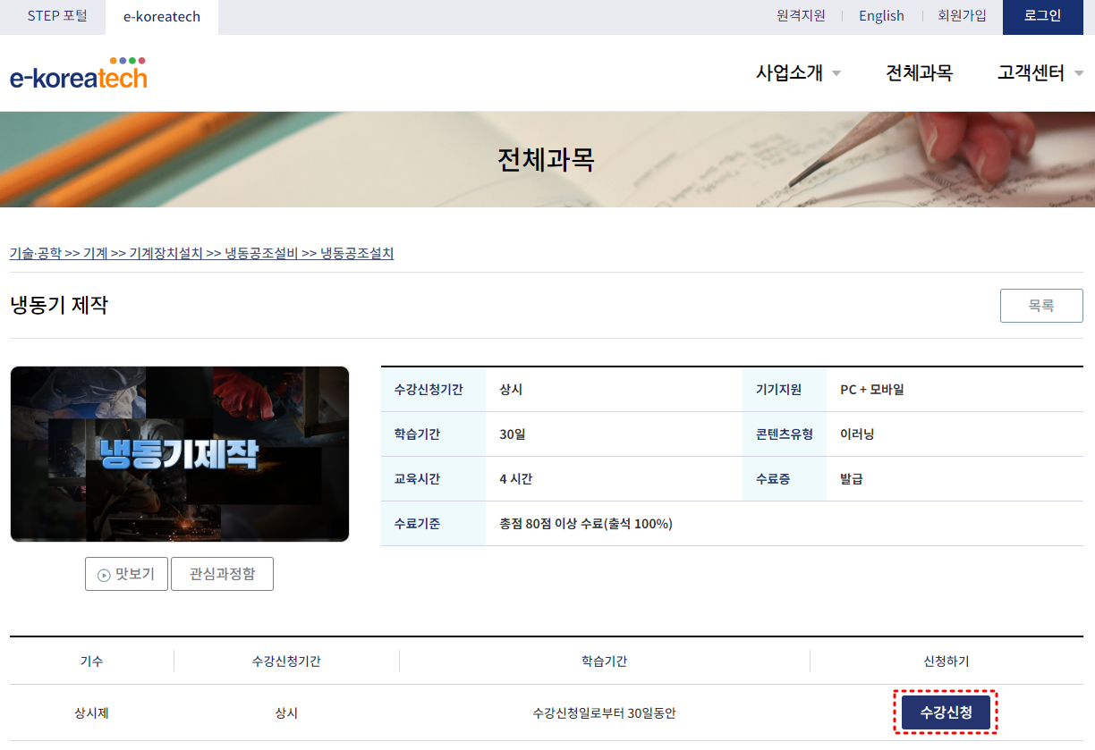The width and height of the screenshot is (1095, 750).
Task: Click the 이러닝 content type value
Action: 857,434
